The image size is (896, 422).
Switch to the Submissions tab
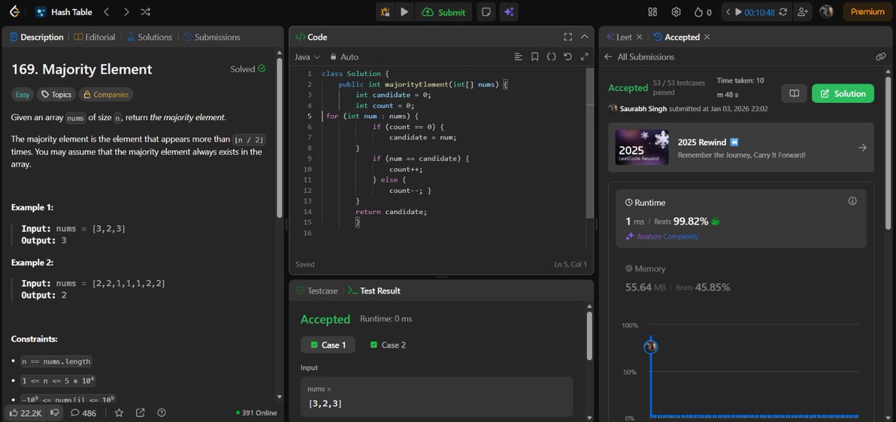coord(212,37)
